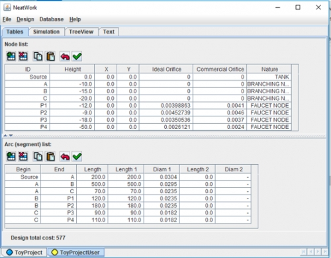Screen dimensions: 331x258
Task: Switch to the TreeView tab
Action: coord(81,32)
